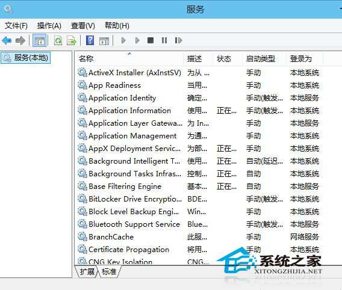
Task: Select the Application Identity service
Action: tap(199, 98)
